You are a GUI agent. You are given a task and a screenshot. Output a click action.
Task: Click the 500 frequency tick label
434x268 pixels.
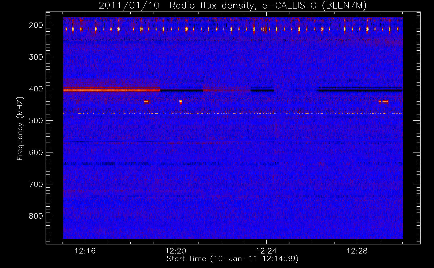[36, 121]
